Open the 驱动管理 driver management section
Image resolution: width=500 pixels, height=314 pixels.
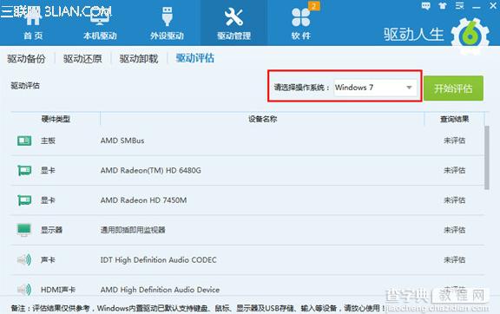click(234, 23)
